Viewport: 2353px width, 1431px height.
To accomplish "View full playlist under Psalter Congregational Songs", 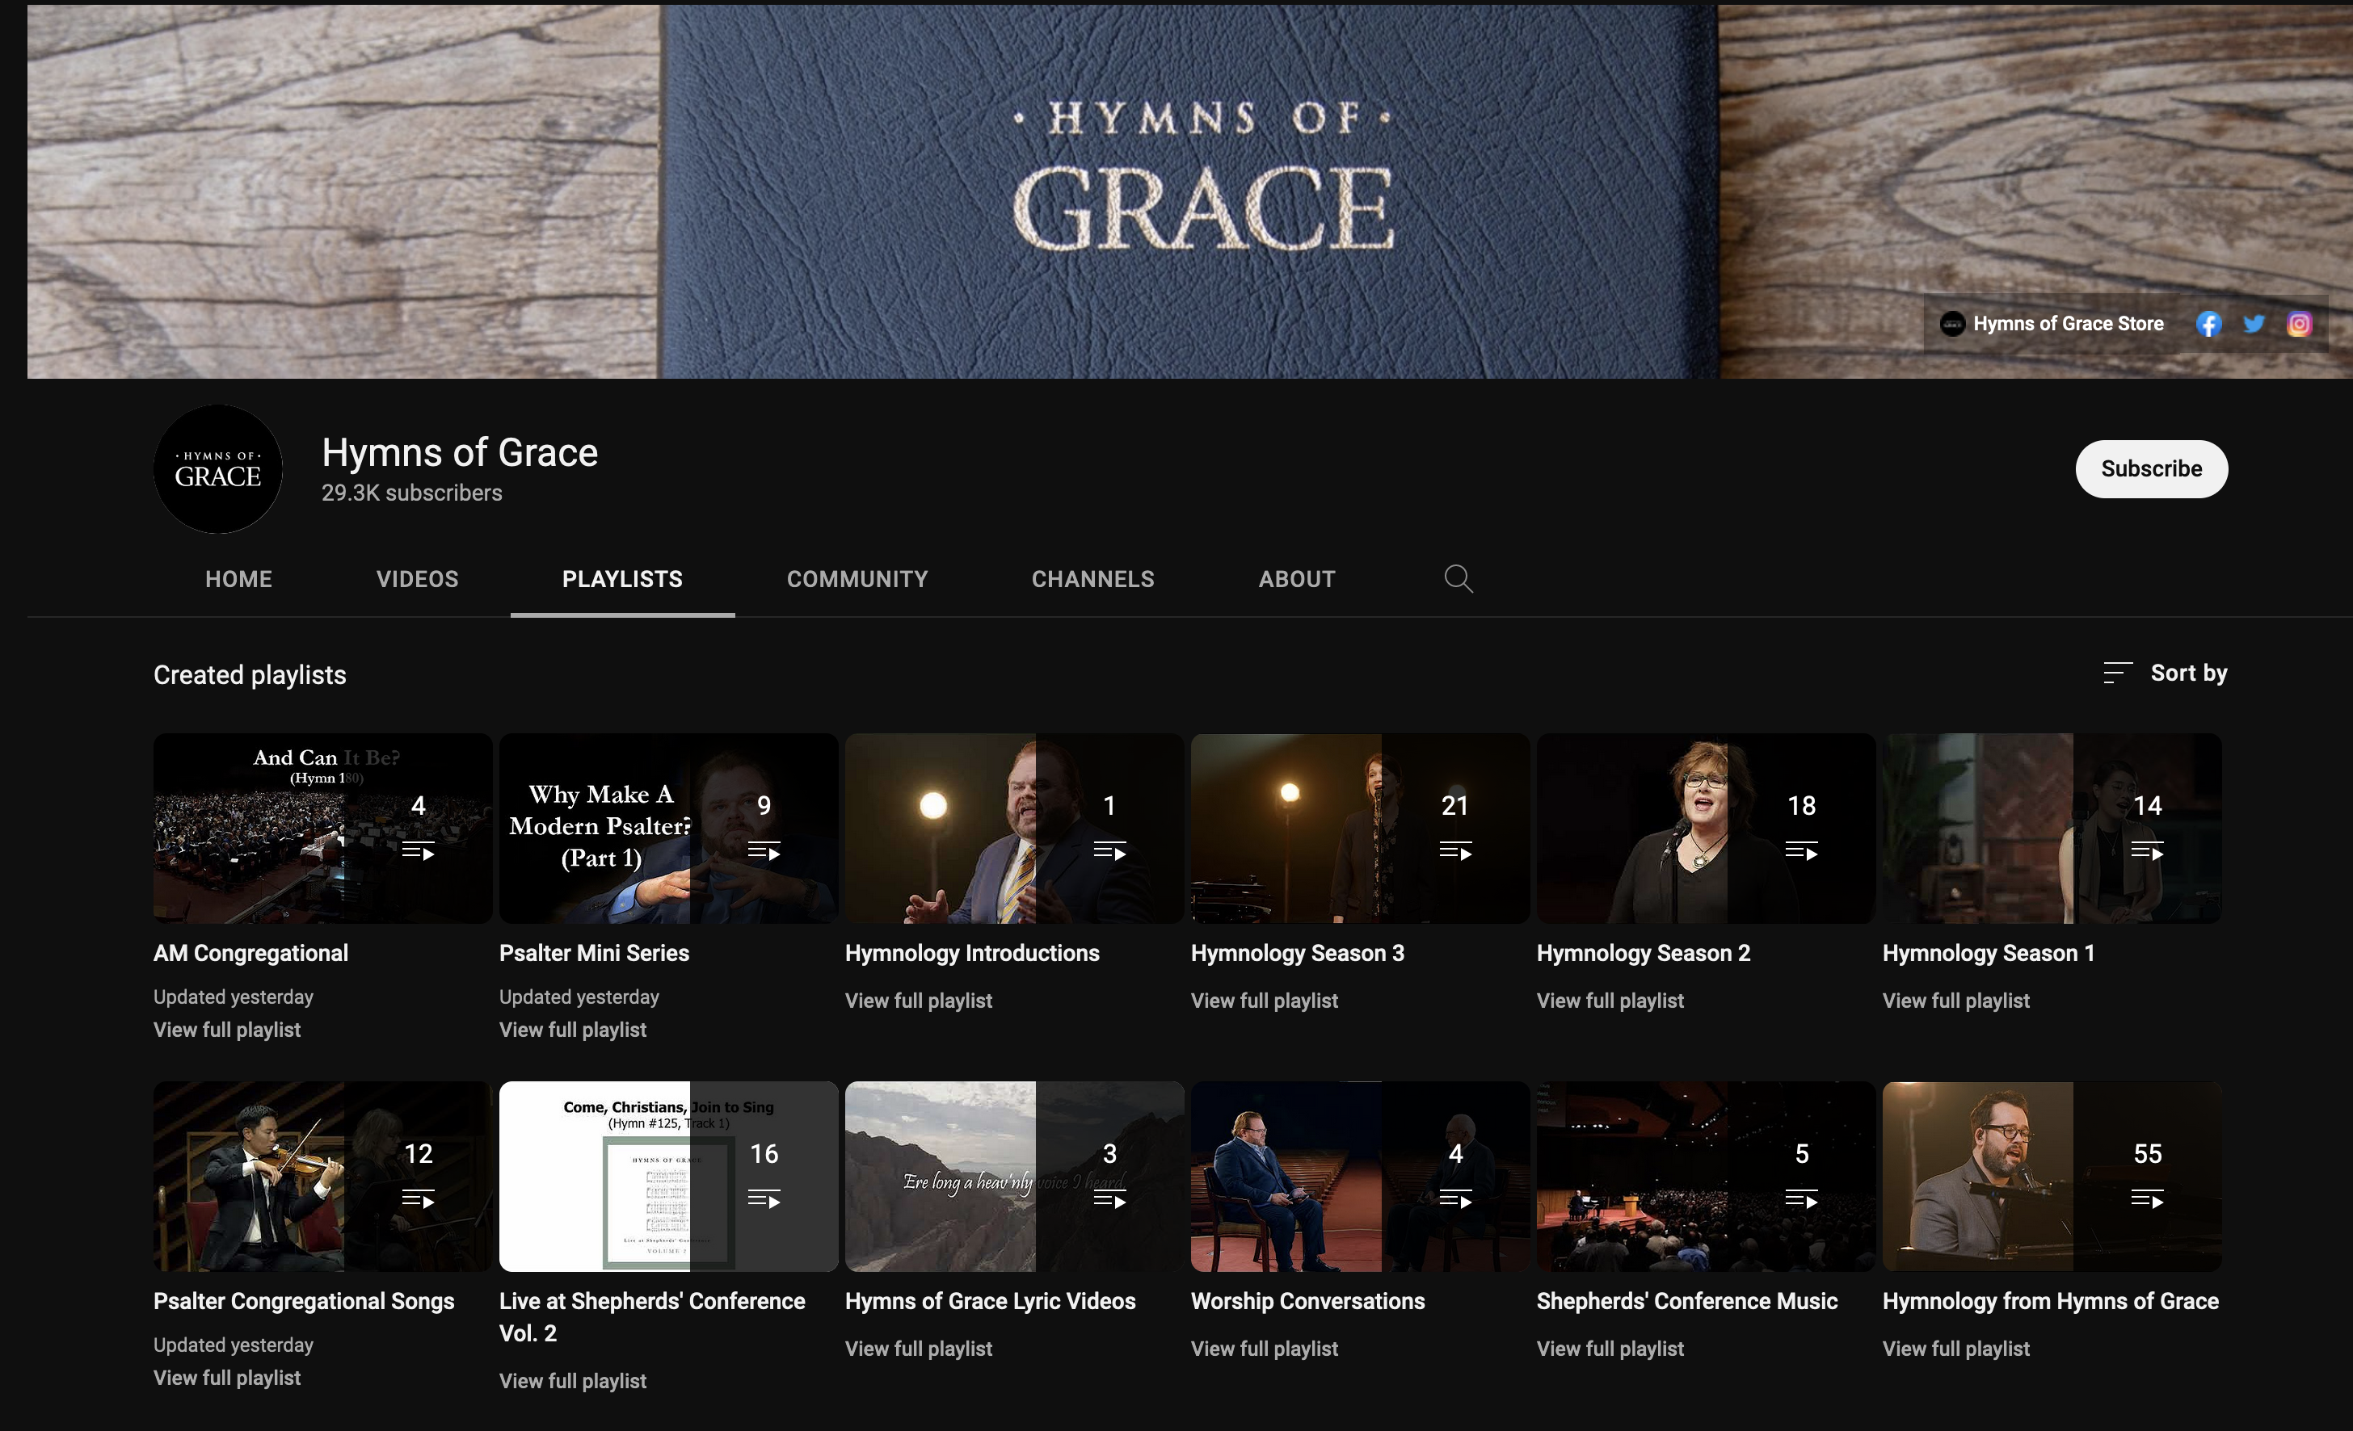I will [227, 1378].
